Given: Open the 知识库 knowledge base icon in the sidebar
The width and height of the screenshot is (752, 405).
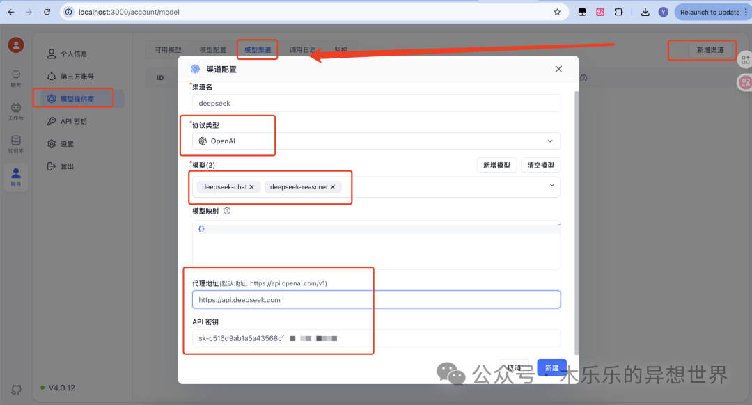Looking at the screenshot, I should [16, 144].
